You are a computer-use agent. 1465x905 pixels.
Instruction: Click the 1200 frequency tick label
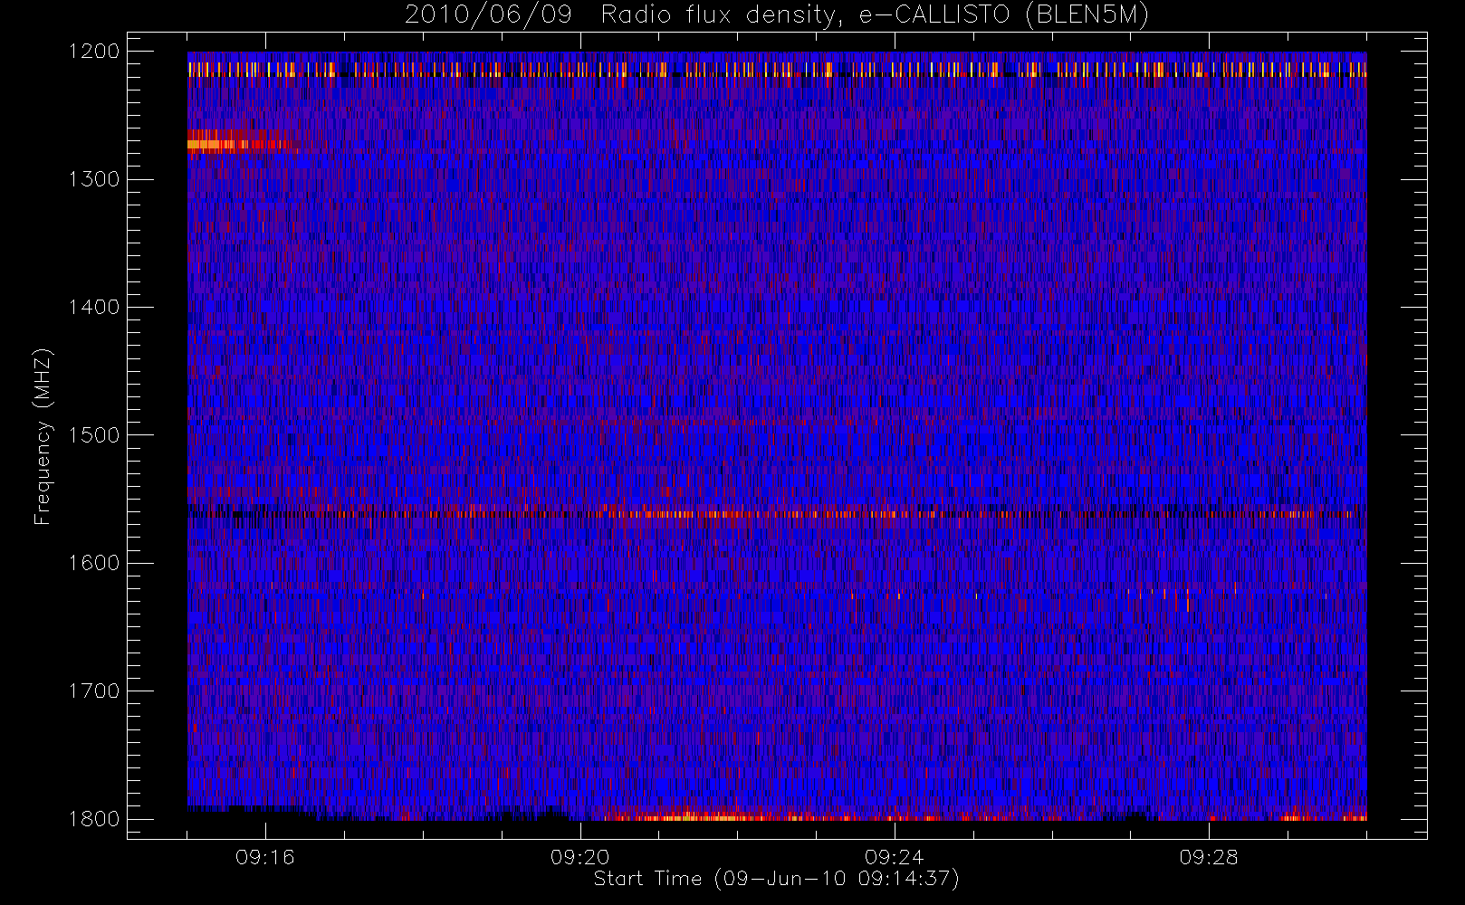pyautogui.click(x=94, y=52)
